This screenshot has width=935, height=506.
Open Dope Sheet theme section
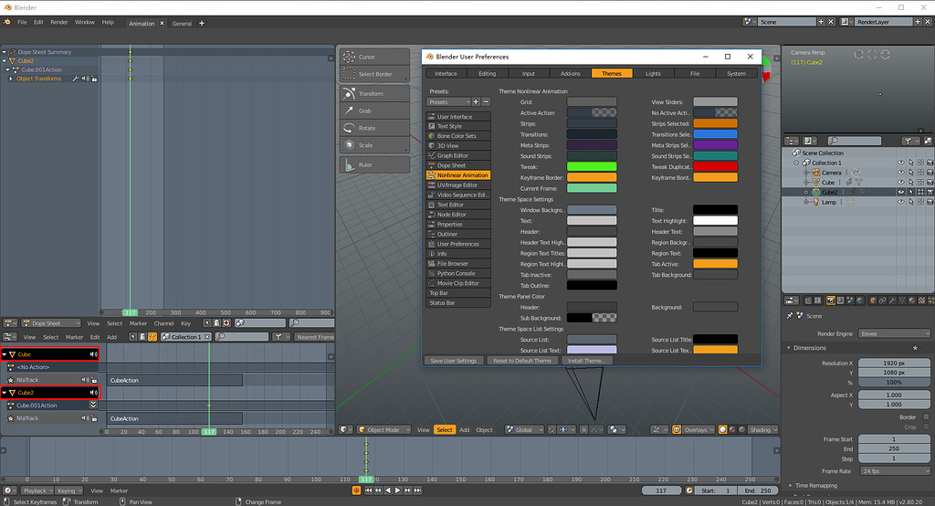click(458, 165)
